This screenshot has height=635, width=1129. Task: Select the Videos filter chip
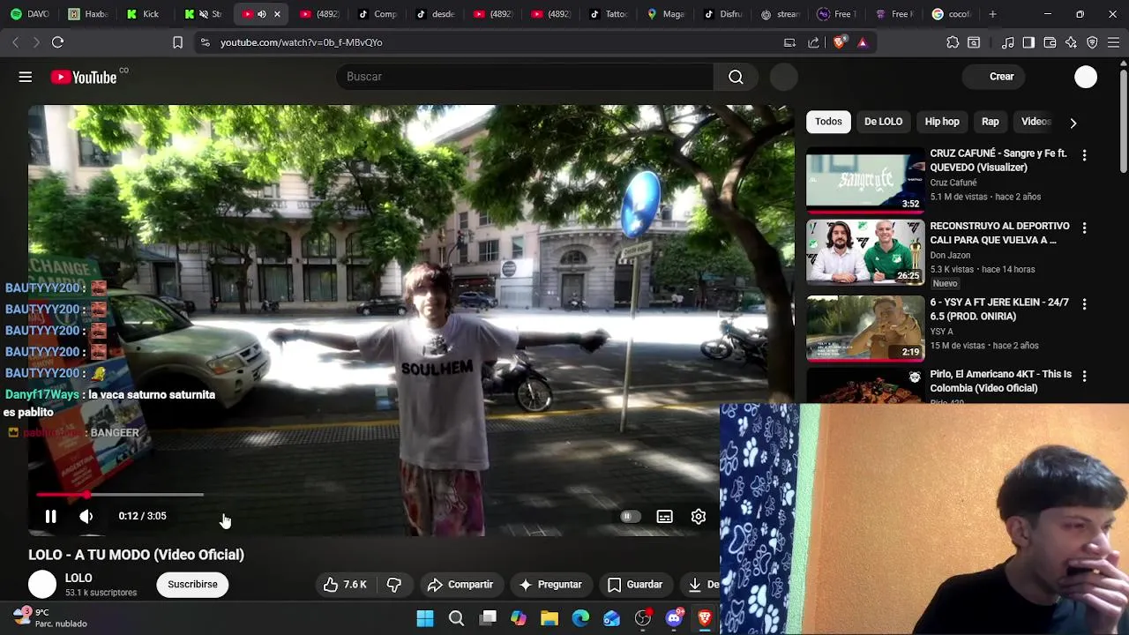(1036, 122)
